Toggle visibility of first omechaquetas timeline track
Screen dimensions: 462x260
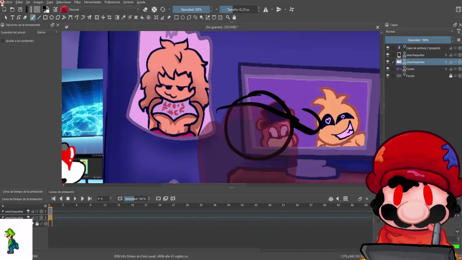click(28, 211)
